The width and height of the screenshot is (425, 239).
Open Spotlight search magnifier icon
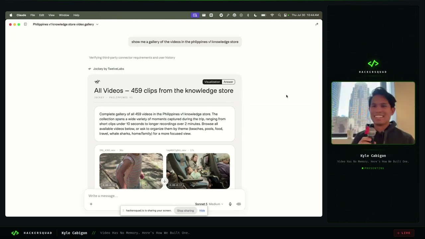point(279,15)
